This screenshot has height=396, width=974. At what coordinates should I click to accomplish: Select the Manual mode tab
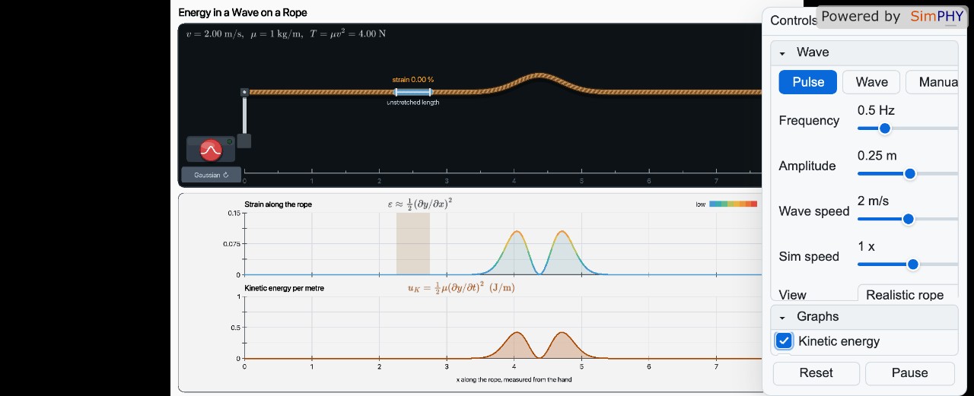click(933, 82)
